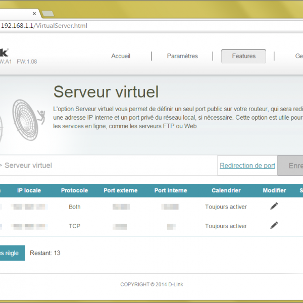Screen dimensions: 303x303
Task: Click the Protocole column header
Action: click(x=74, y=190)
